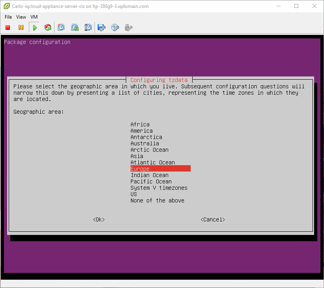
Task: Click the green Power On play icon
Action: pos(35,27)
